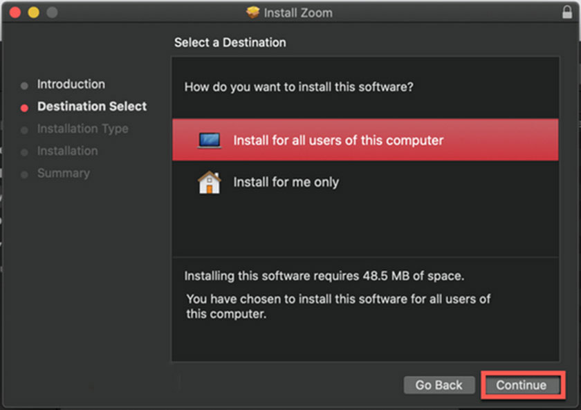581x410 pixels.
Task: Click the package icon beside Install Zoom
Action: click(x=253, y=12)
